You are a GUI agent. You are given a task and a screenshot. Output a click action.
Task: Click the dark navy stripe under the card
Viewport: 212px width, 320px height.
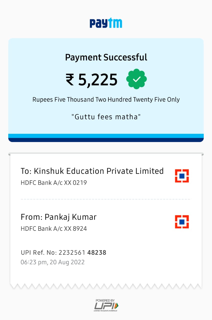click(106, 140)
